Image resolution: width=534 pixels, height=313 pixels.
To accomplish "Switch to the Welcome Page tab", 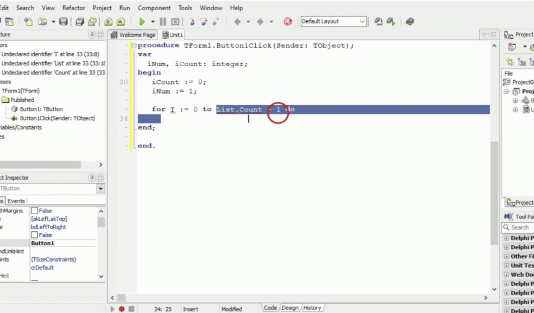I will coord(133,35).
